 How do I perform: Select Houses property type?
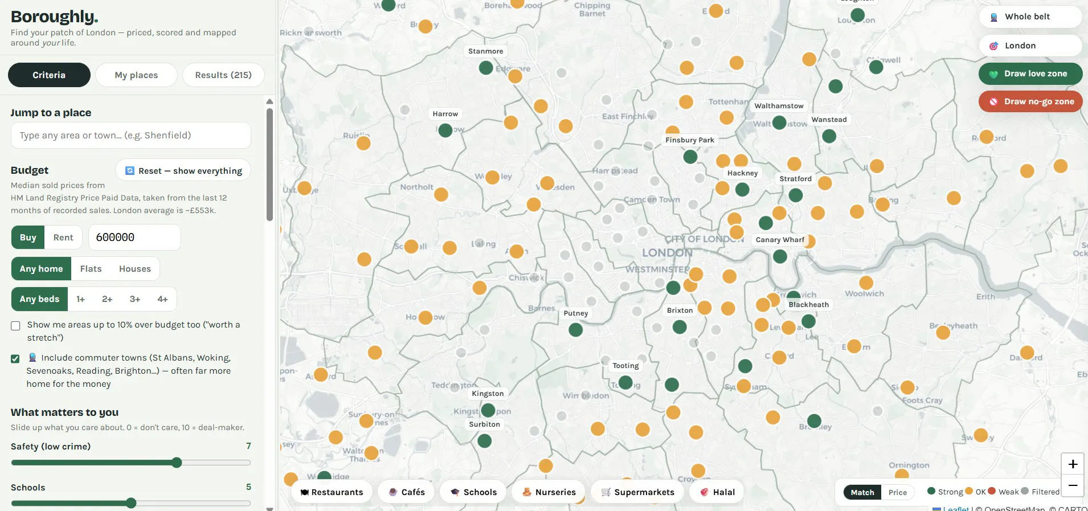point(135,269)
